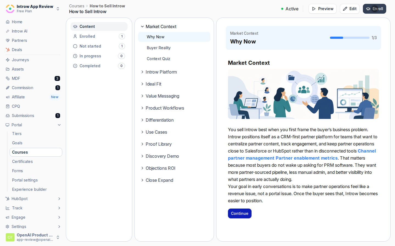This screenshot has width=395, height=246.
Task: Click the Introw logo icon
Action: 10,9
